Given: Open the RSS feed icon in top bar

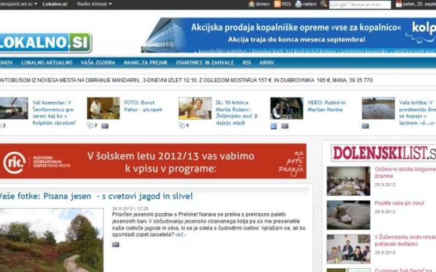Looking at the screenshot, I should (x=277, y=4).
